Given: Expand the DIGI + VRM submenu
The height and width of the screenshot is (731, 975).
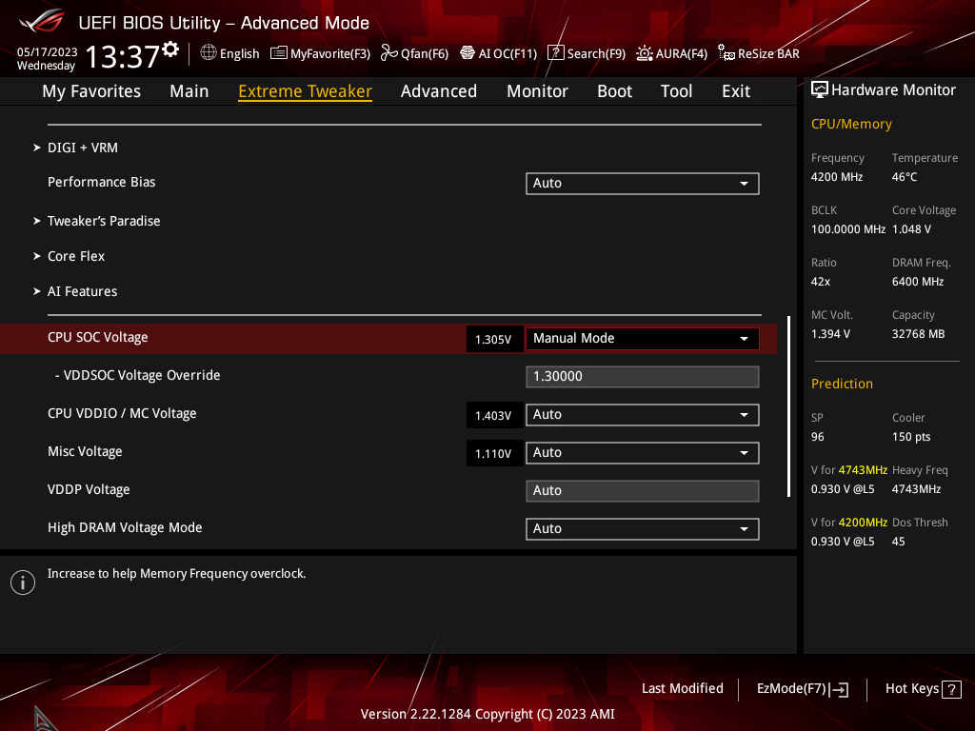Looking at the screenshot, I should pos(83,148).
